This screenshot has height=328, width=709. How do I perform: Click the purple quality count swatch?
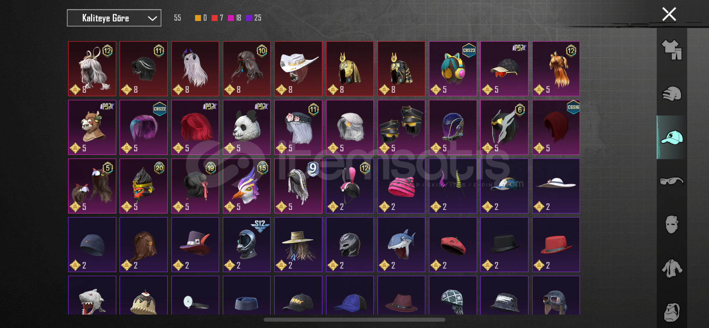[249, 18]
